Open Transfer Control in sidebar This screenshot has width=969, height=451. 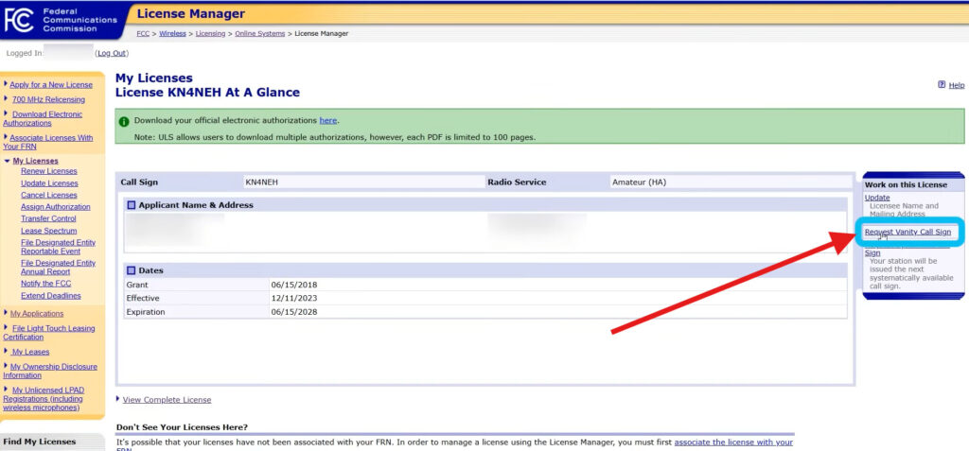coord(49,218)
